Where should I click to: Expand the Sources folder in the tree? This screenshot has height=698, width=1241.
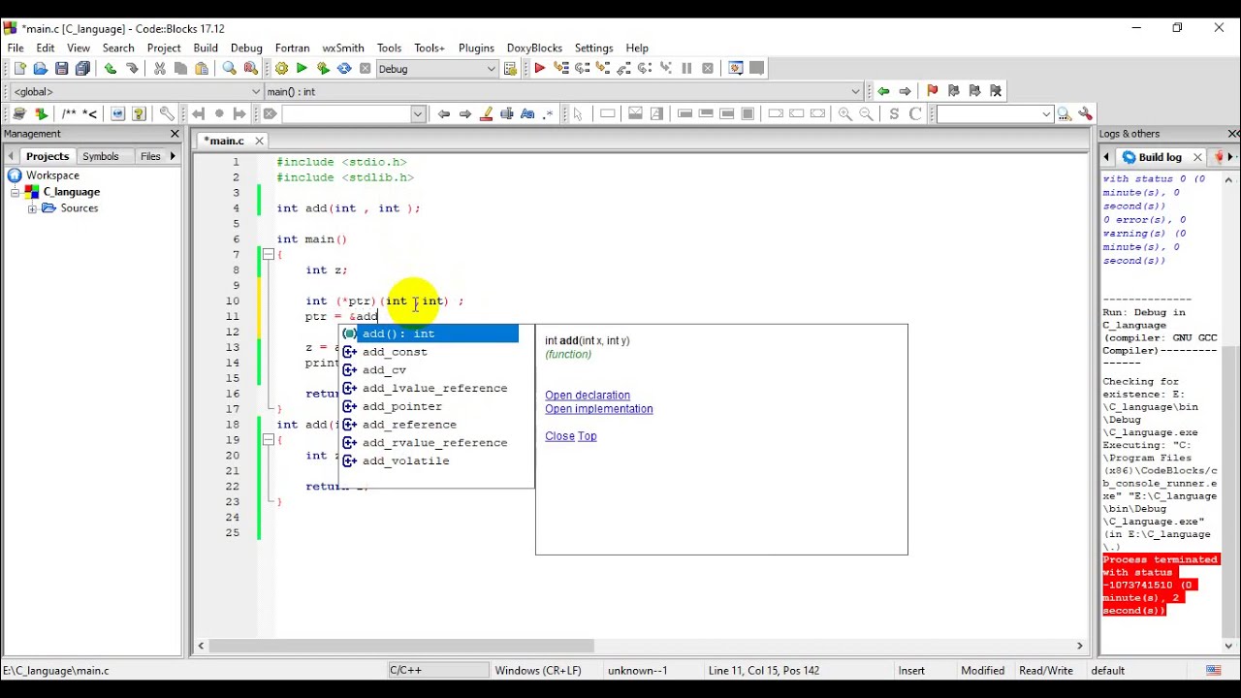coord(32,208)
